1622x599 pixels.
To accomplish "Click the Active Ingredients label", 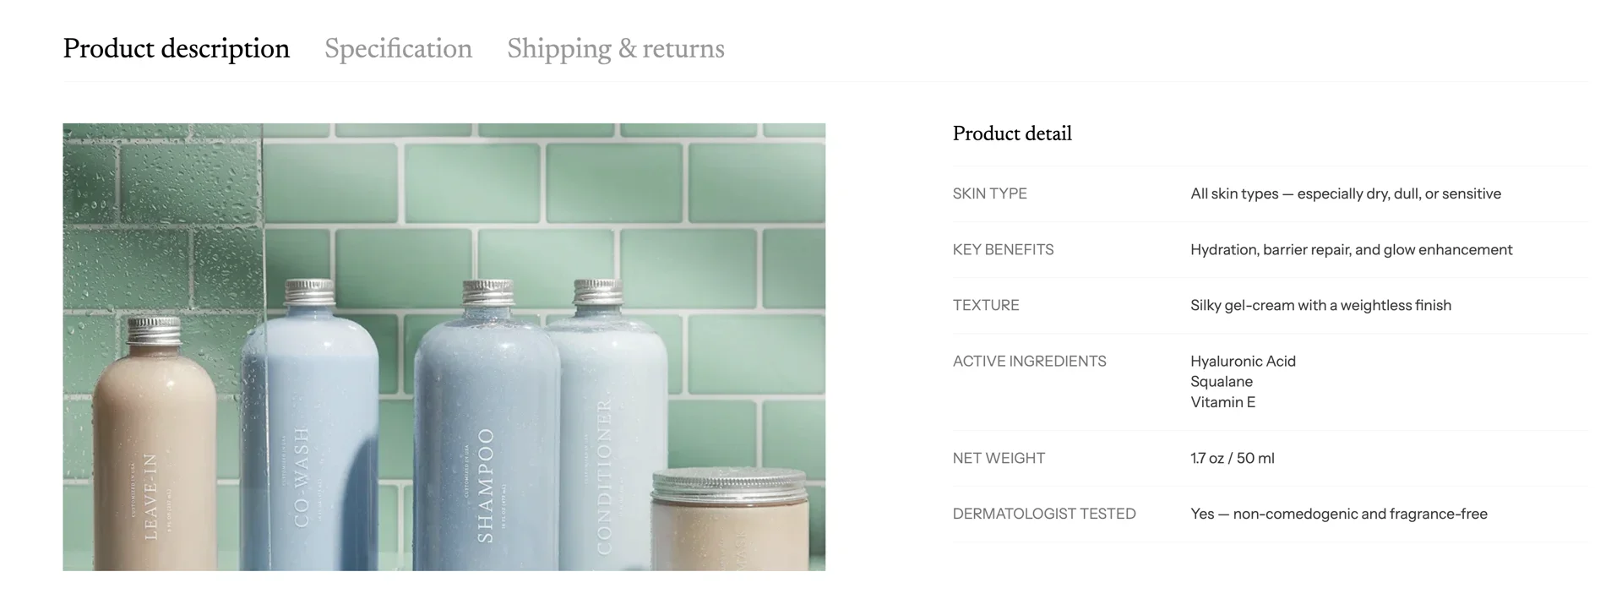I will click(1029, 361).
